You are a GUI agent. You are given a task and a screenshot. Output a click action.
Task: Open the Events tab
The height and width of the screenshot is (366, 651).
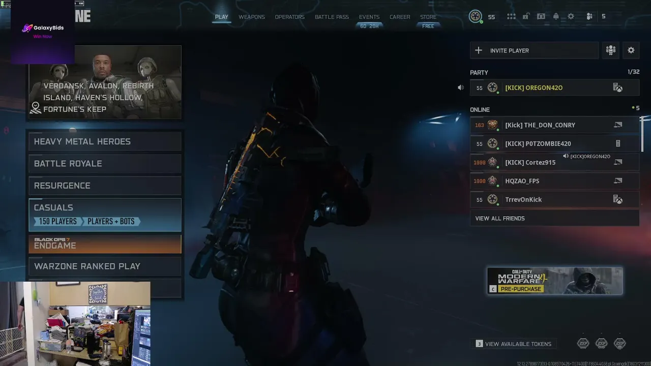point(369,17)
